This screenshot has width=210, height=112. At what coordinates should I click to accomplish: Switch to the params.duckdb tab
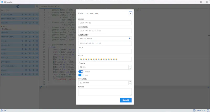point(48,6)
